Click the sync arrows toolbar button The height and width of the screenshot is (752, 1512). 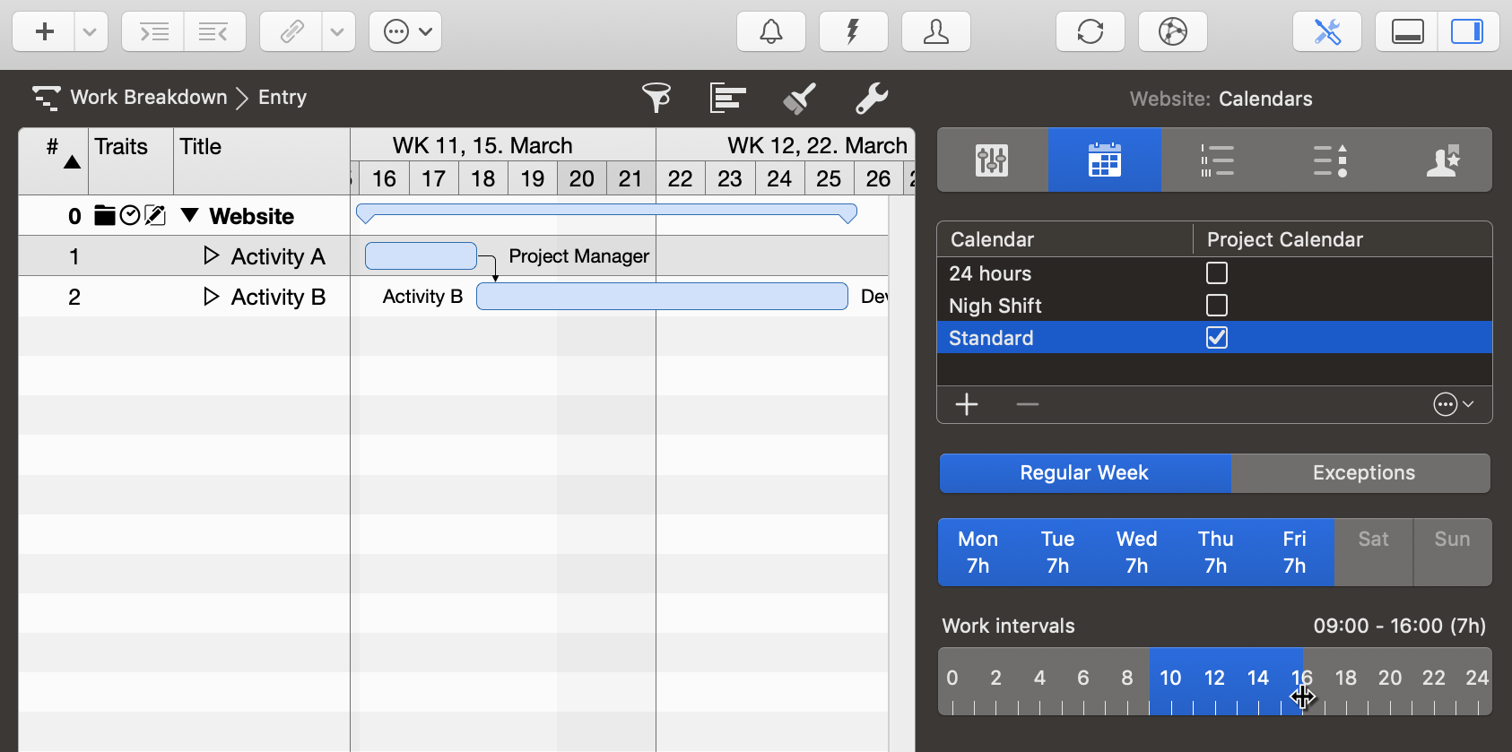coord(1090,32)
